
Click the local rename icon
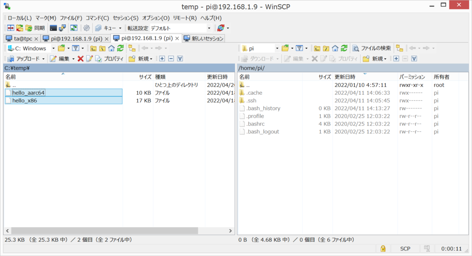(89, 59)
